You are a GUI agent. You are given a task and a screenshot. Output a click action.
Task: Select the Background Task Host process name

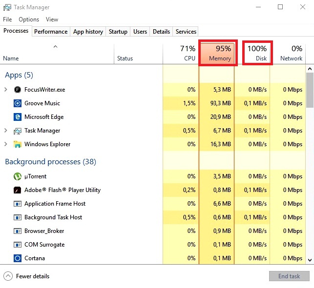[x=53, y=217]
